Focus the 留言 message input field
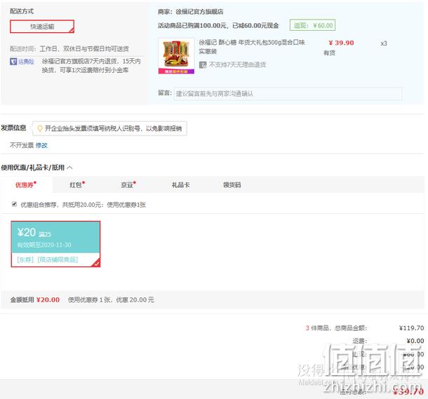Viewport: 428px width, 399px height. [x=288, y=94]
